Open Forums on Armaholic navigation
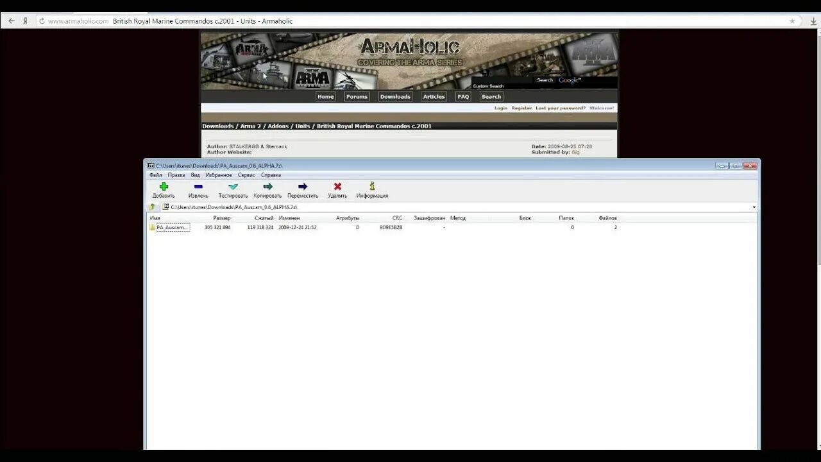Image resolution: width=821 pixels, height=462 pixels. click(357, 97)
